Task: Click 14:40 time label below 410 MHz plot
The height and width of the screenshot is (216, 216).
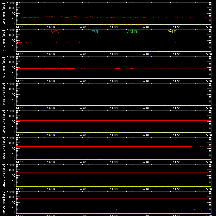Action: click(145, 54)
